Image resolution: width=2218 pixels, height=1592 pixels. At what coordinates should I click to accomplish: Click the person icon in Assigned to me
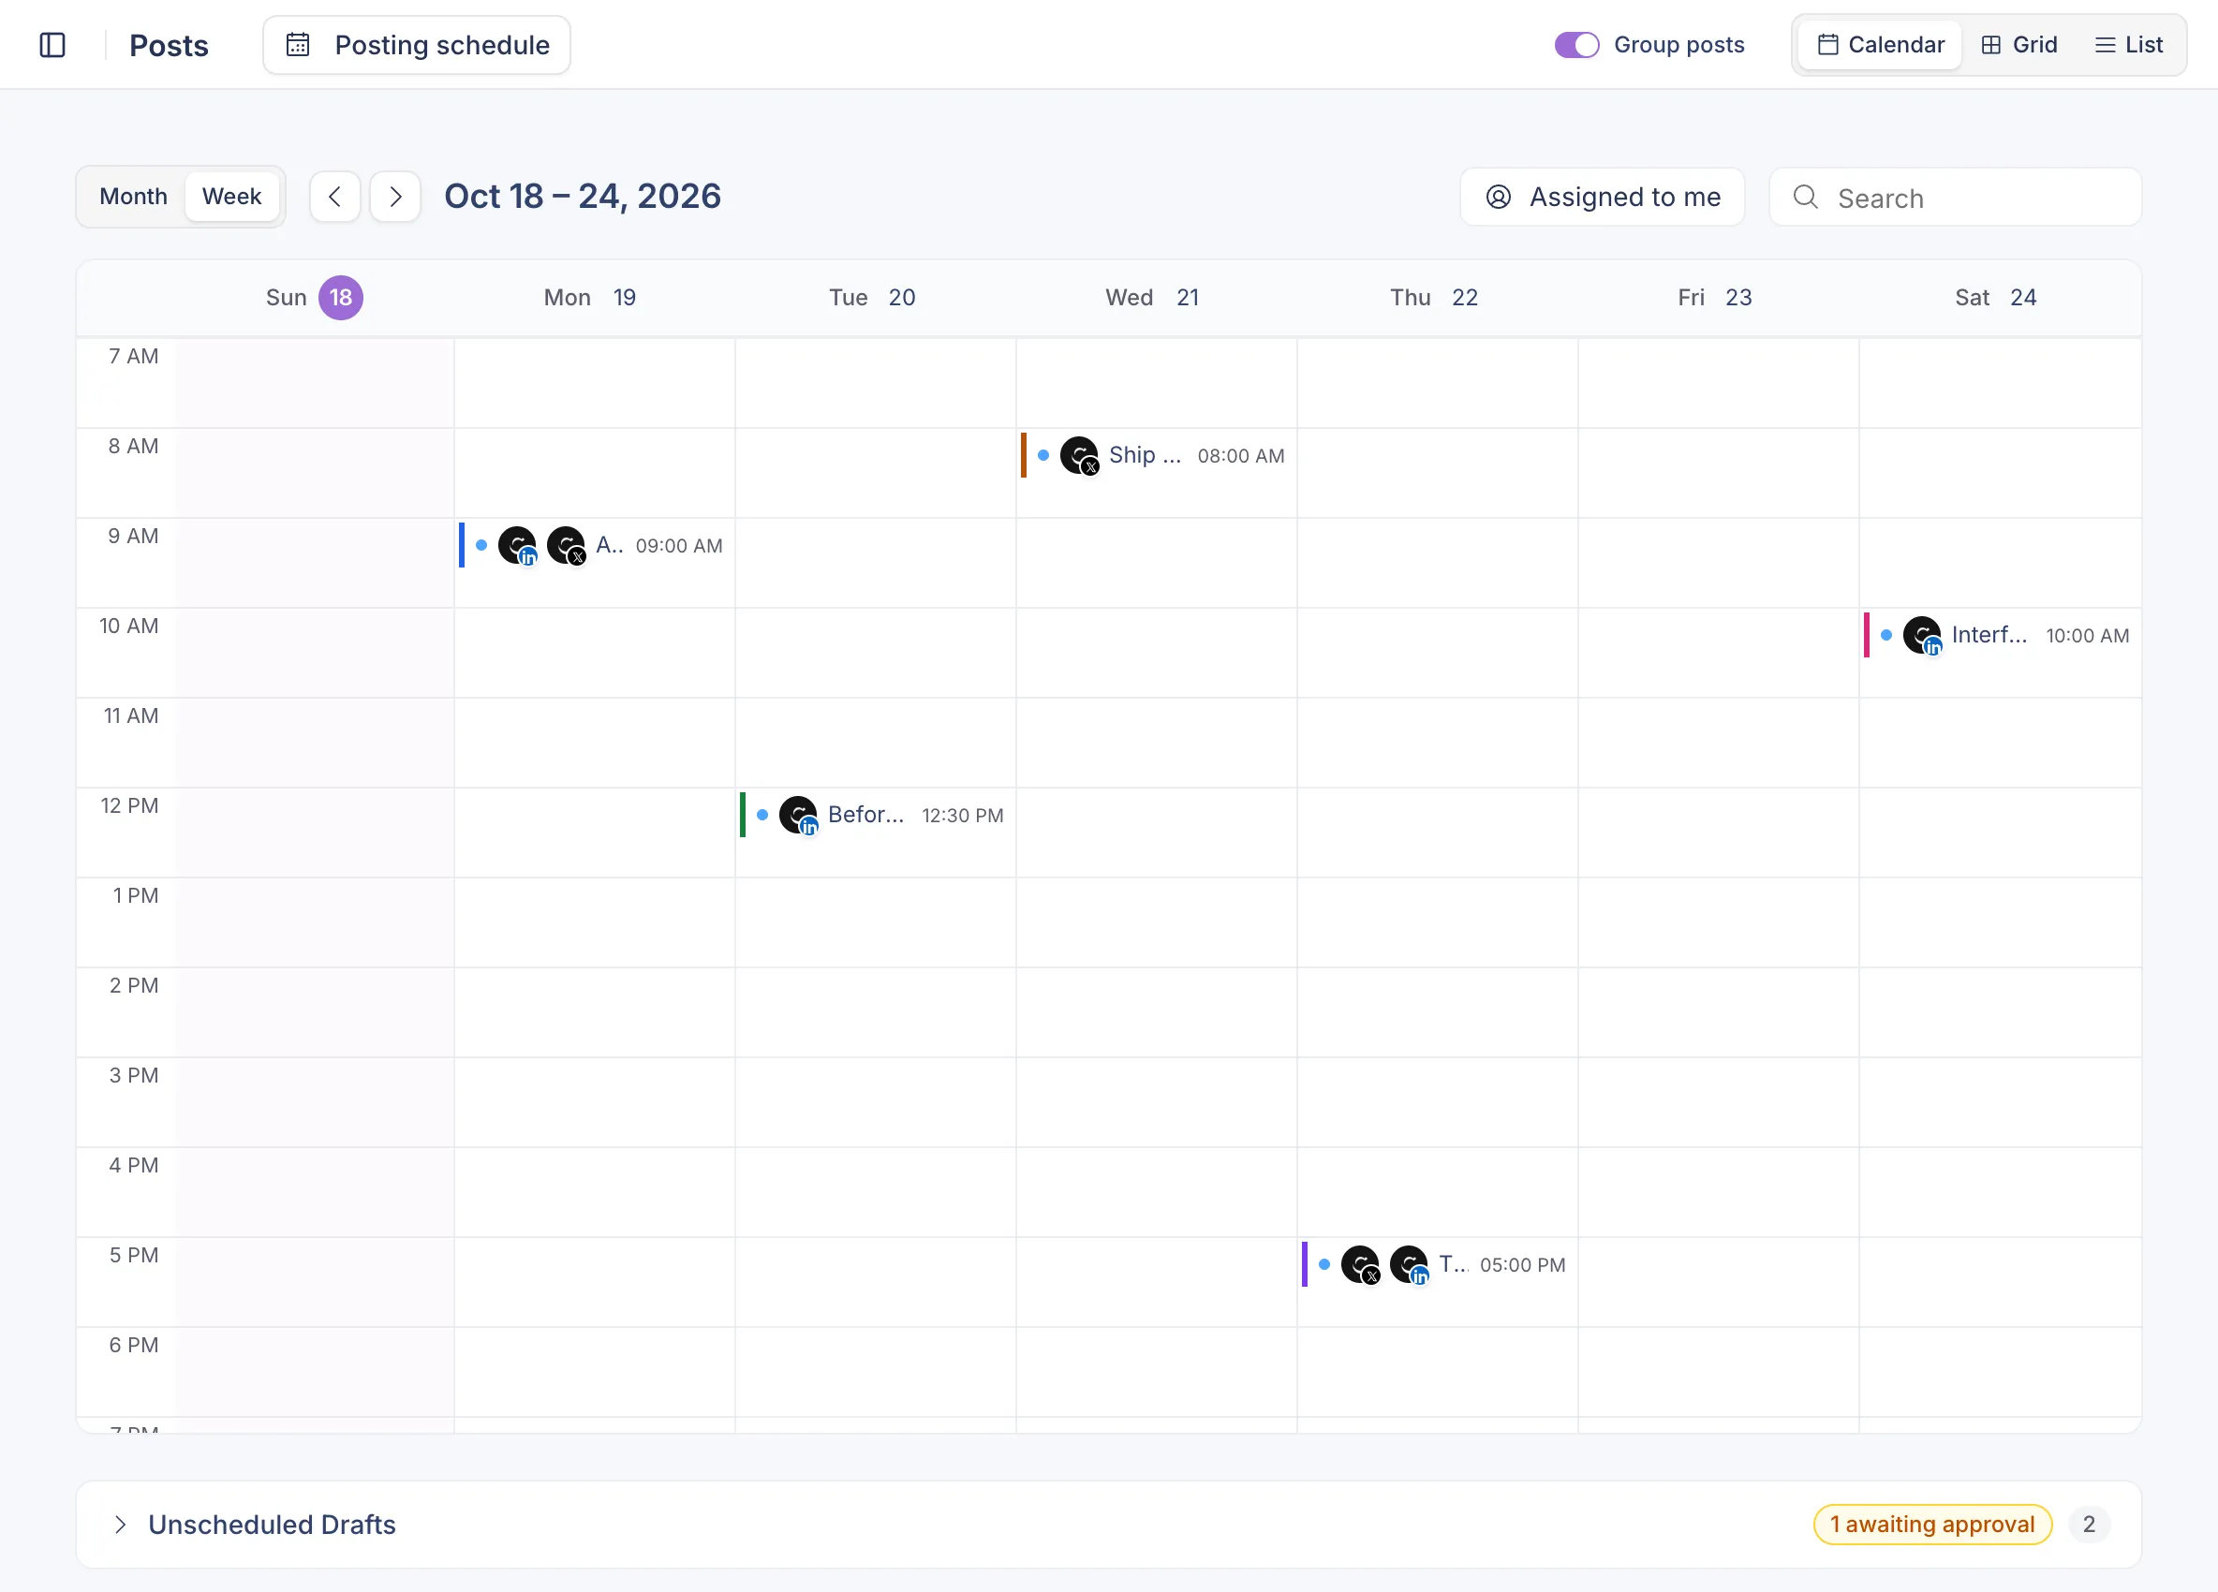tap(1499, 197)
